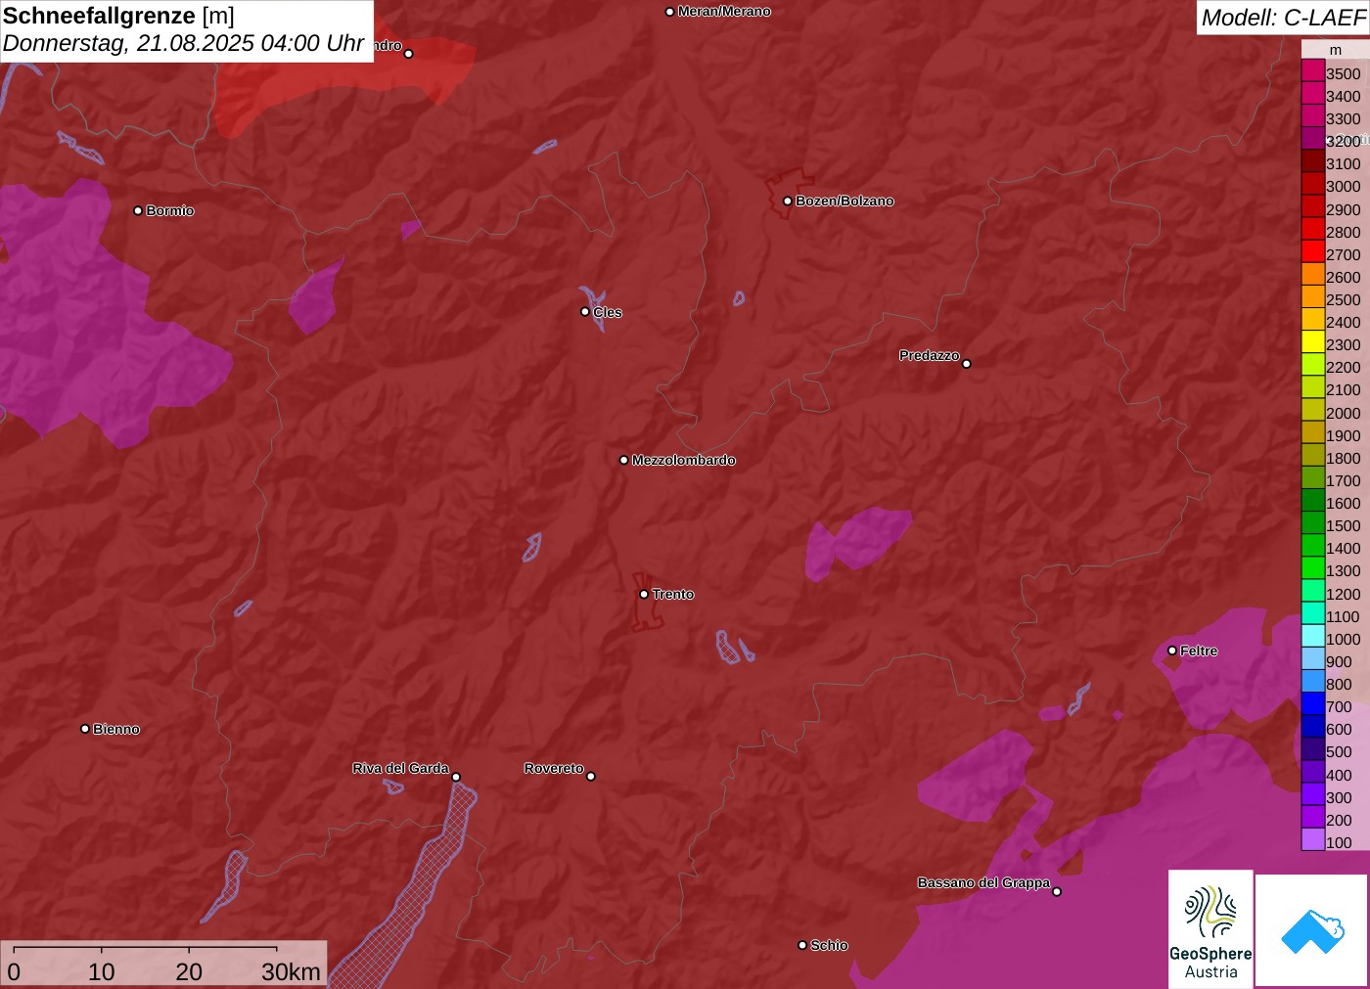
Task: Click the 500 legend value
Action: [1339, 752]
